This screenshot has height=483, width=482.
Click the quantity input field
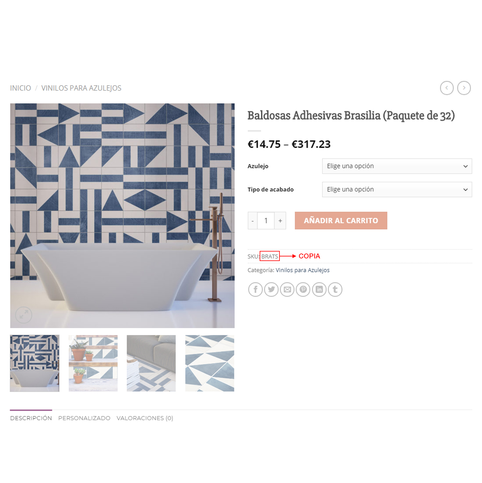(266, 221)
